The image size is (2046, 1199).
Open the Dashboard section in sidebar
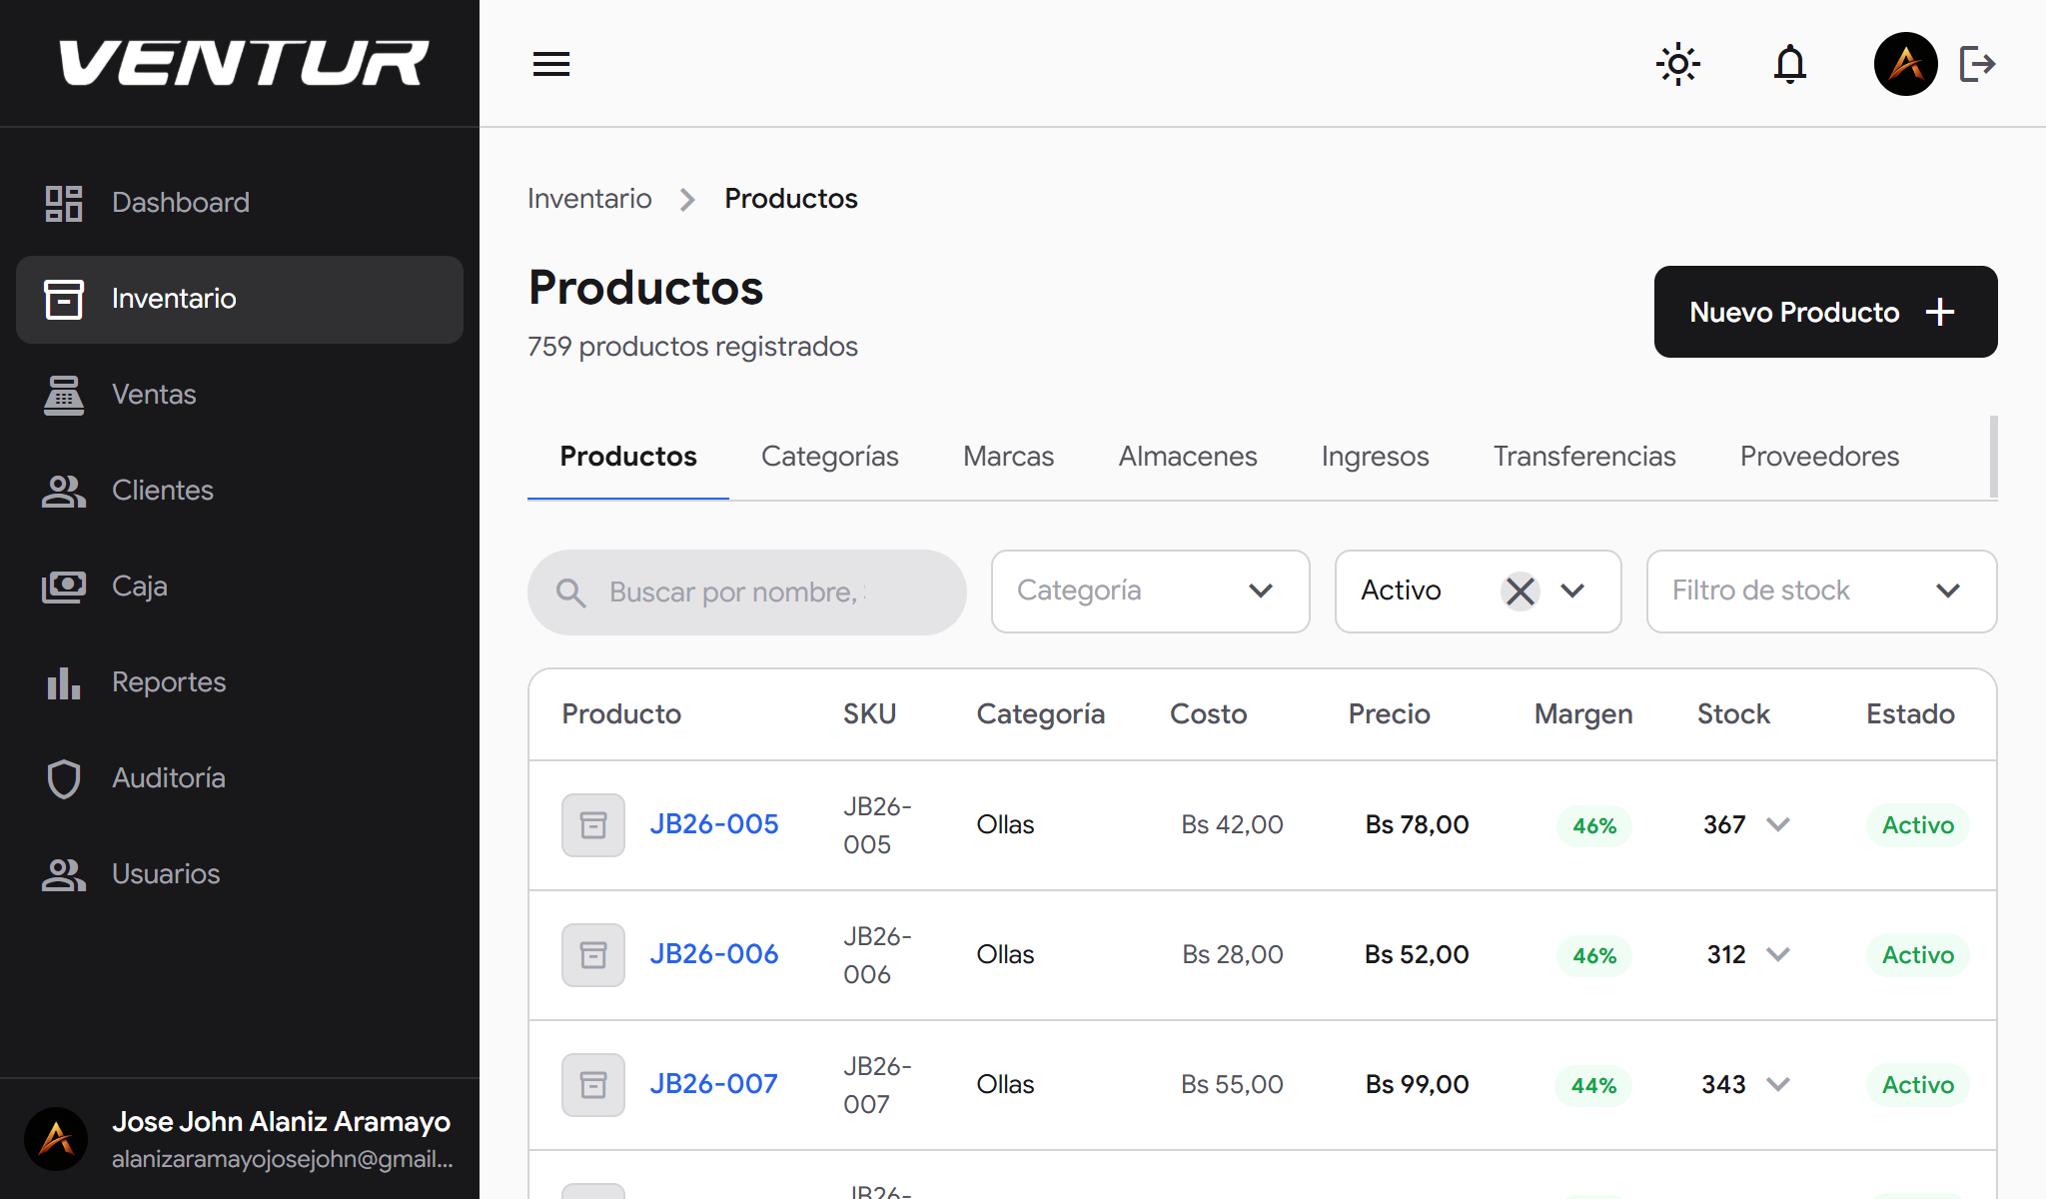tap(181, 202)
